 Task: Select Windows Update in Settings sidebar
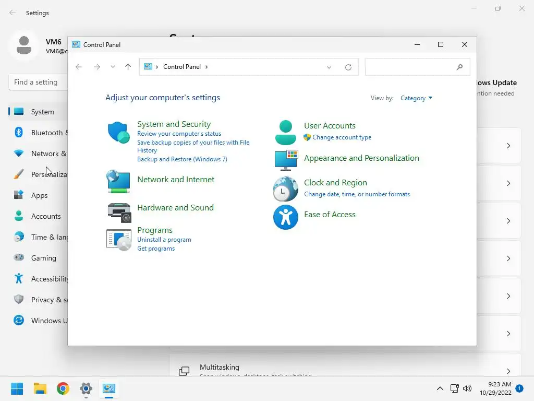click(x=38, y=321)
